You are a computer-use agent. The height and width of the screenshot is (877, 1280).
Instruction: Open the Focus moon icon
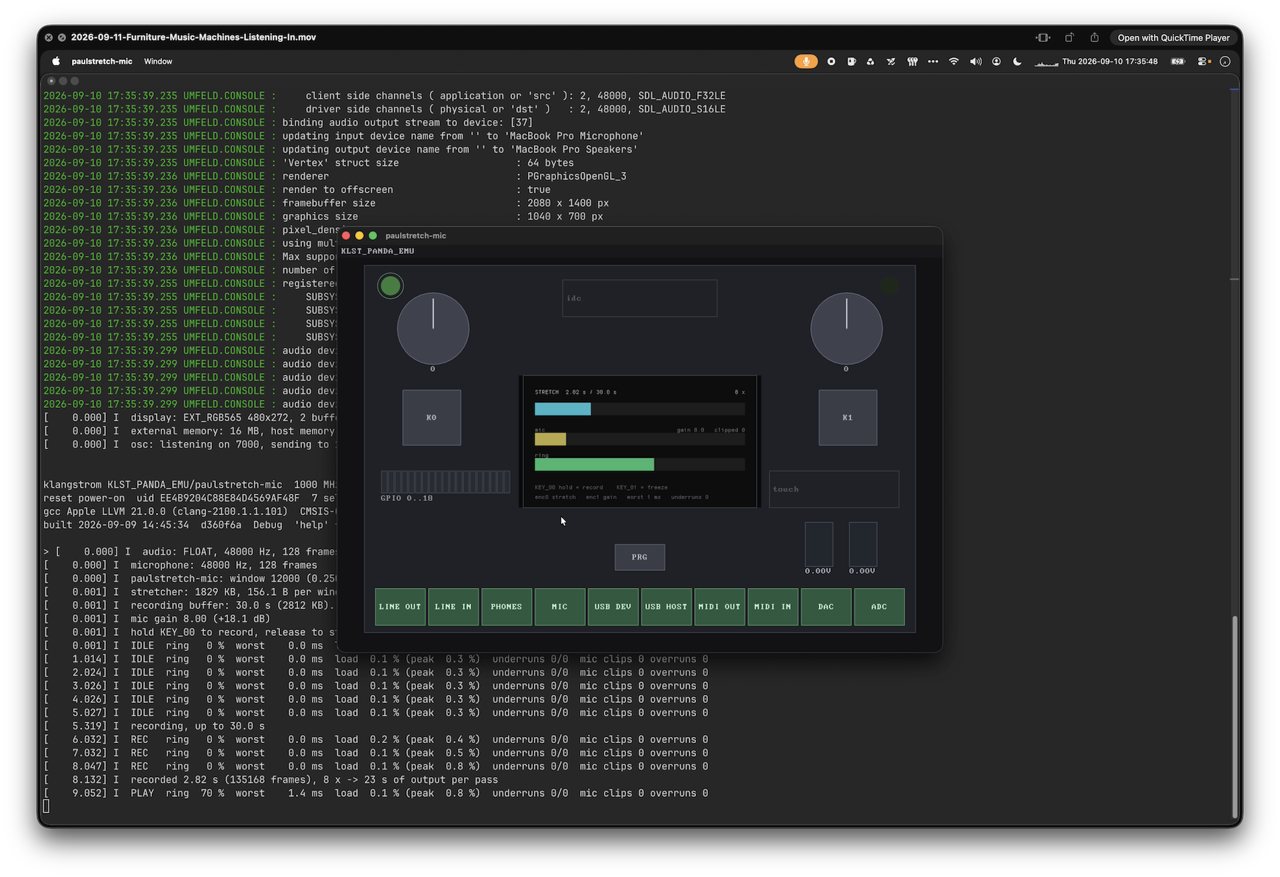pos(1017,61)
